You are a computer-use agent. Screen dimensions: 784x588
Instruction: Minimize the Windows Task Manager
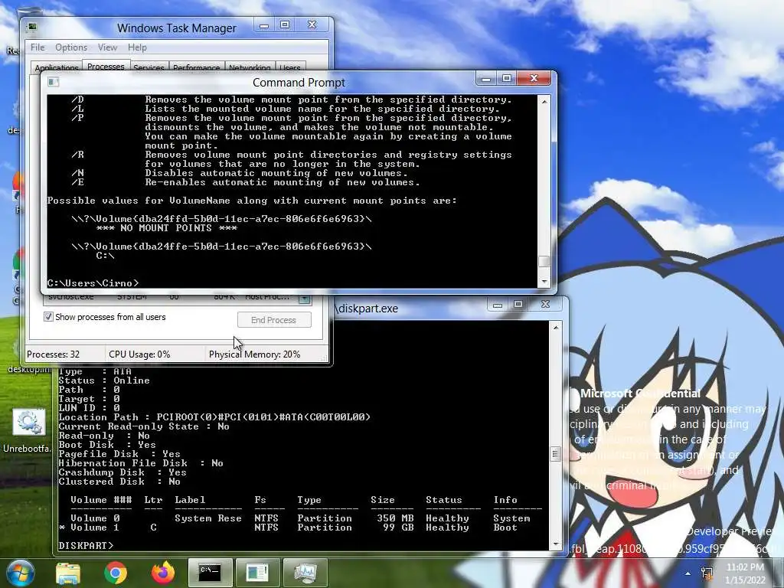(x=264, y=25)
